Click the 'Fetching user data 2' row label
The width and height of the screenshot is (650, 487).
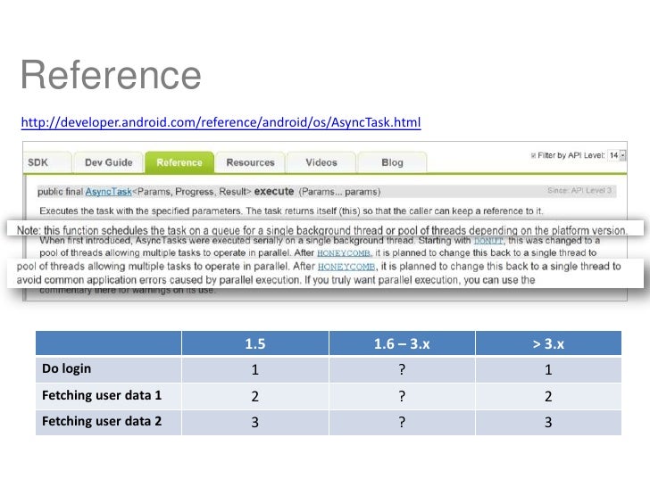[102, 421]
